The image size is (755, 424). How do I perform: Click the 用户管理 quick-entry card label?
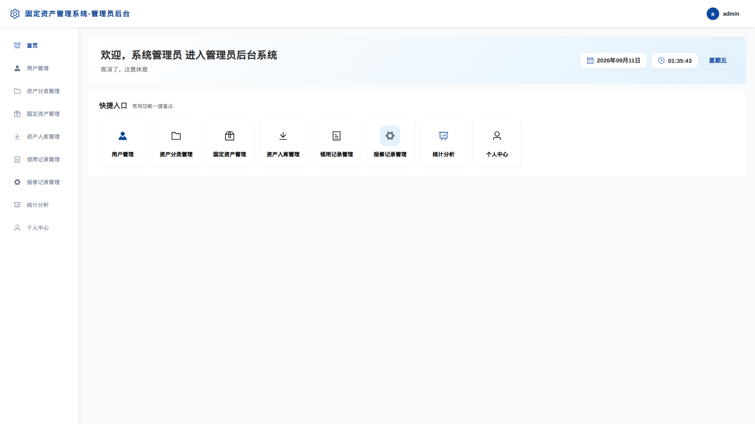[x=123, y=154]
